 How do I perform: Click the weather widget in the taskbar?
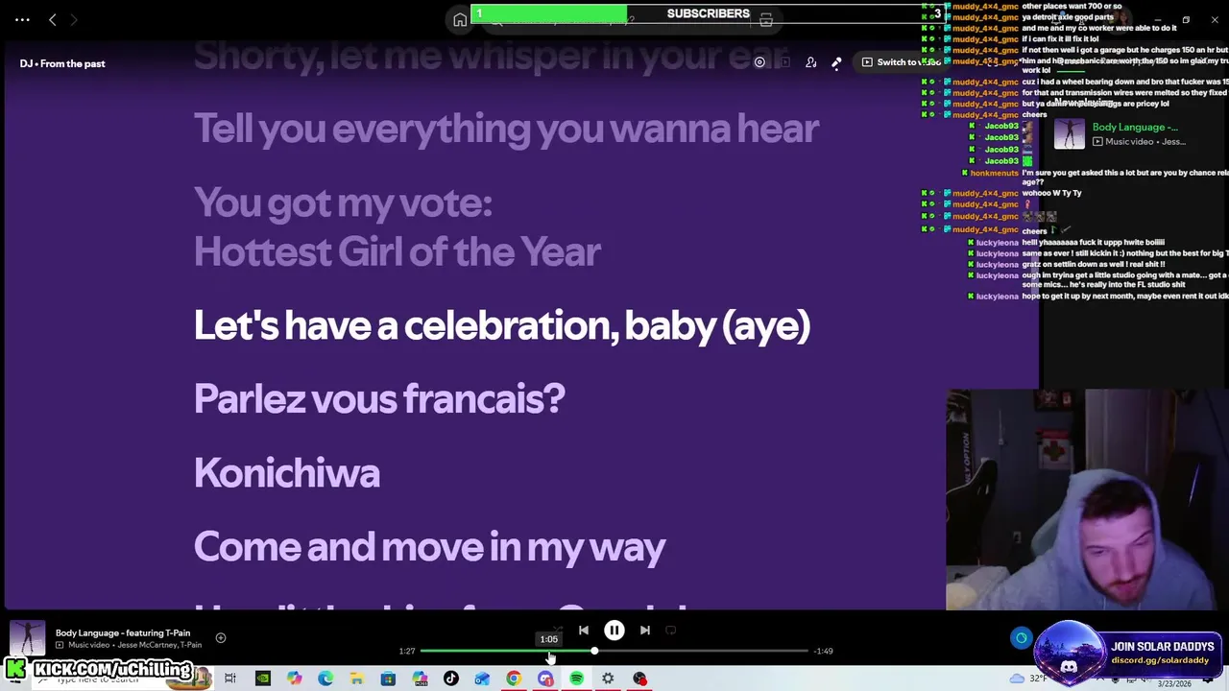click(1028, 679)
